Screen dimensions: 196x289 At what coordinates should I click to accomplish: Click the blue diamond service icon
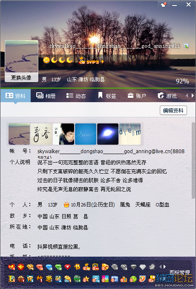tap(49, 267)
